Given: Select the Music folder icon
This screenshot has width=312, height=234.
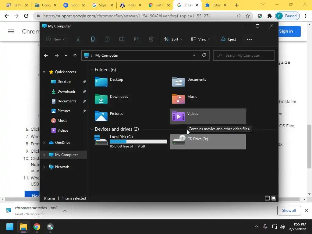Looking at the screenshot, I should click(178, 99).
